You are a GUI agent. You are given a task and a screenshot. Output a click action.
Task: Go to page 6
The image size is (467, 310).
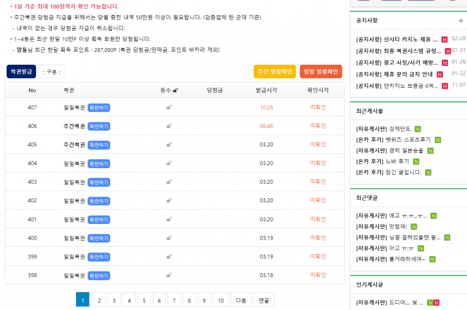click(159, 299)
